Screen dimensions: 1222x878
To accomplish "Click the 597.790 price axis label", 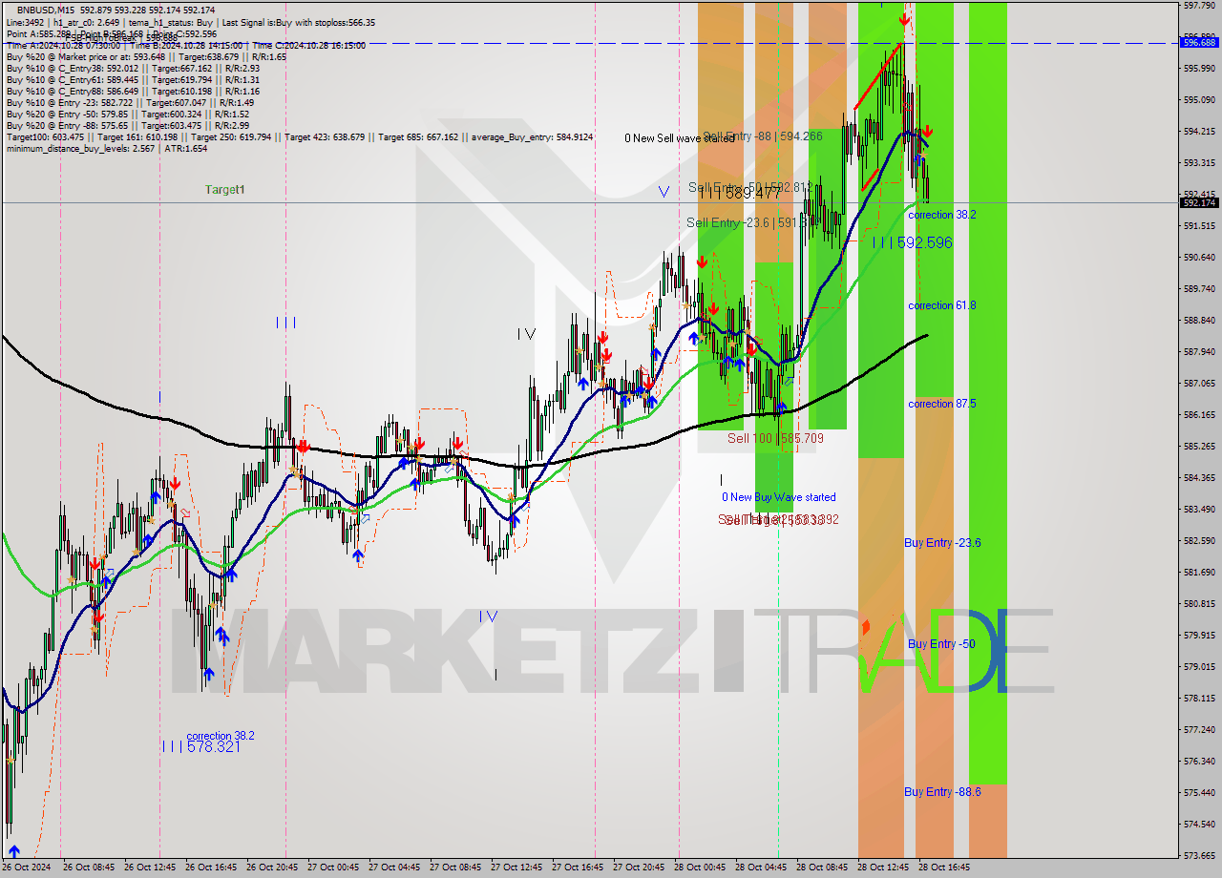I will [x=1199, y=5].
